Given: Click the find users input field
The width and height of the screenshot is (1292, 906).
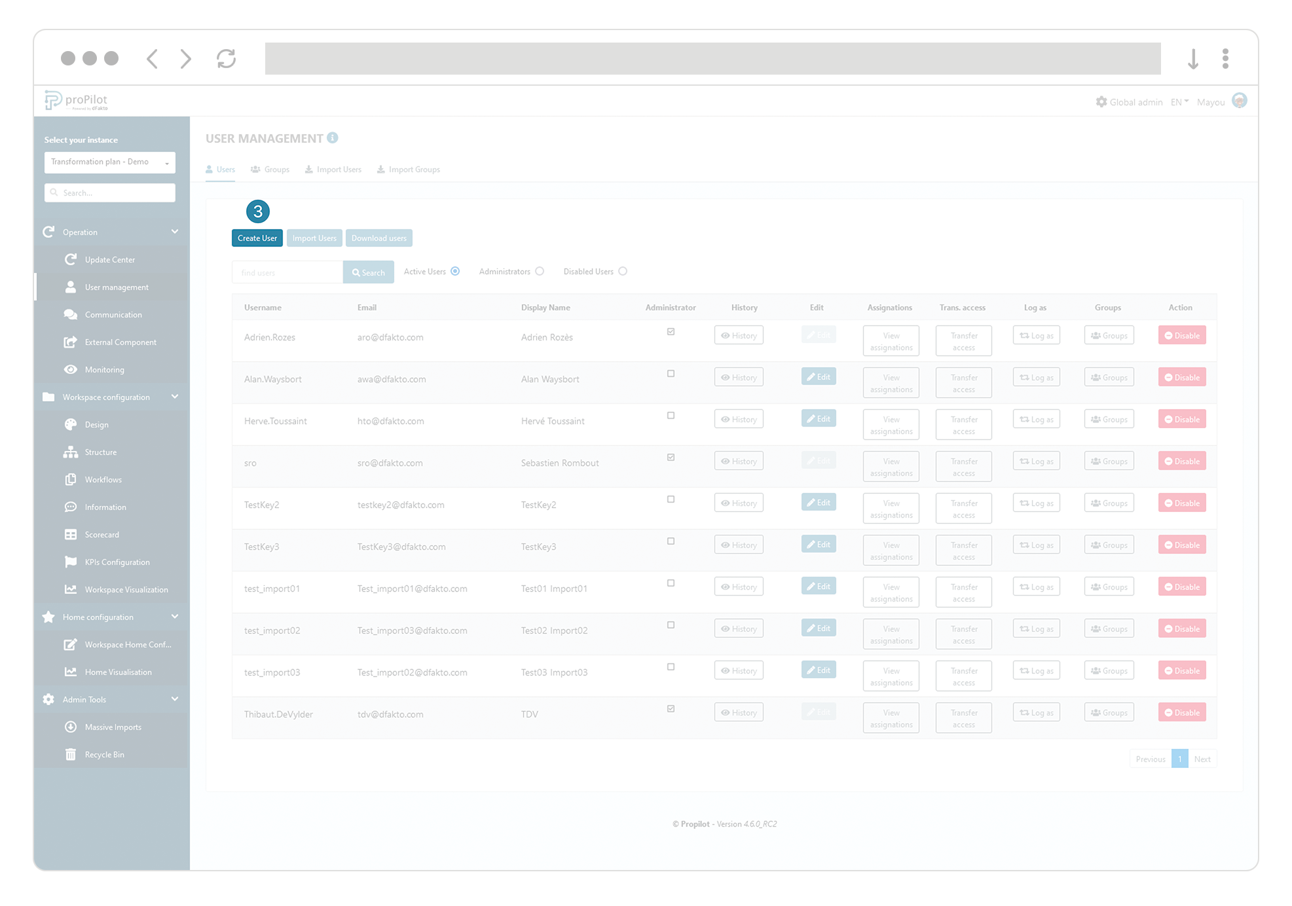Looking at the screenshot, I should (x=286, y=272).
